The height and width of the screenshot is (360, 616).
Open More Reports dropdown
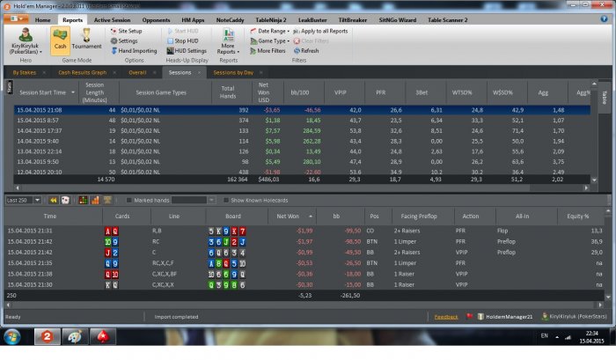point(228,41)
